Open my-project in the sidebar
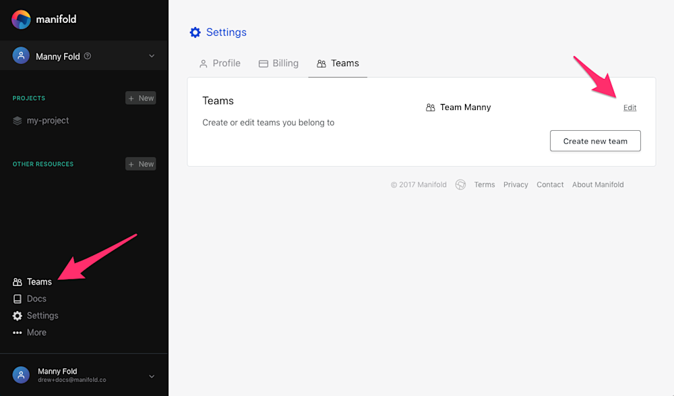The height and width of the screenshot is (396, 674). pyautogui.click(x=48, y=121)
